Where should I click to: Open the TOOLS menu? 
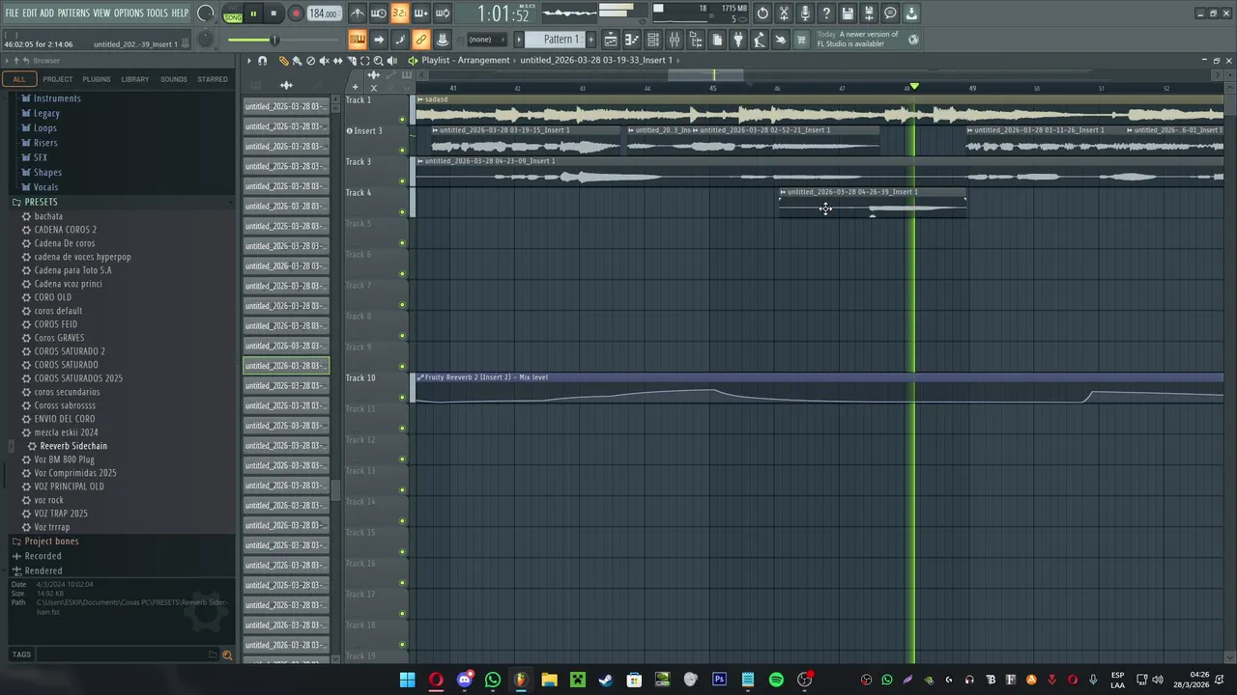click(x=157, y=13)
